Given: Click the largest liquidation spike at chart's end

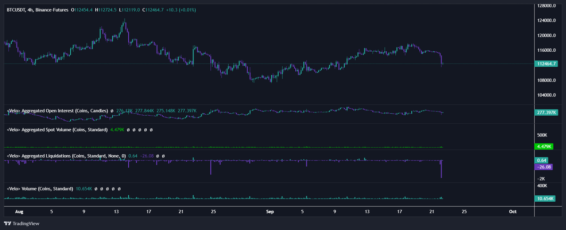Looking at the screenshot, I should (441, 169).
